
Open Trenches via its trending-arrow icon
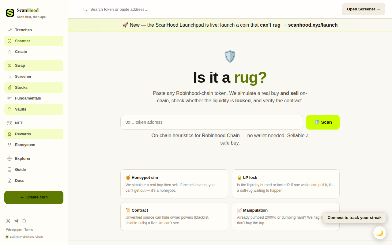(x=9, y=30)
